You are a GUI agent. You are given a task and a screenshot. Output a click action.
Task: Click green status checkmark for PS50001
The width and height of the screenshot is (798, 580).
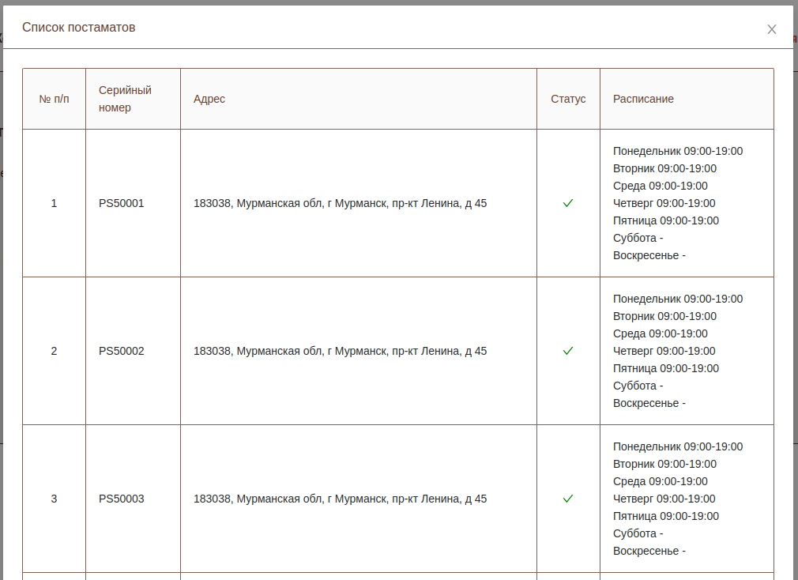[568, 203]
